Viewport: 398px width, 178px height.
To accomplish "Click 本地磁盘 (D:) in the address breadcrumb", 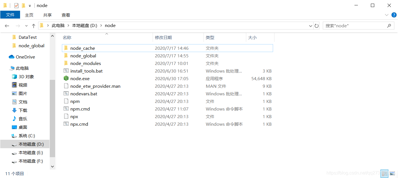I will pyautogui.click(x=85, y=25).
